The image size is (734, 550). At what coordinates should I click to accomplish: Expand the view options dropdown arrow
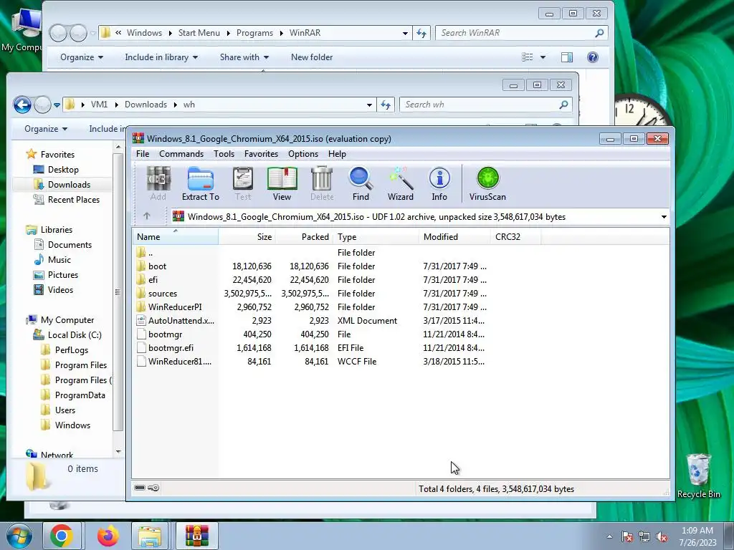pos(543,57)
